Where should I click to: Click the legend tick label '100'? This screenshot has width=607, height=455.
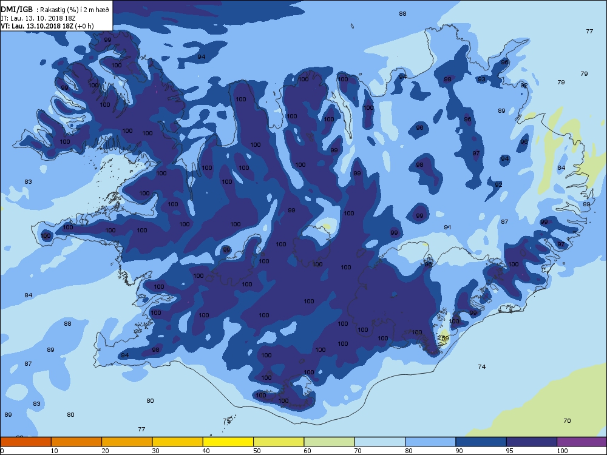[x=562, y=451]
